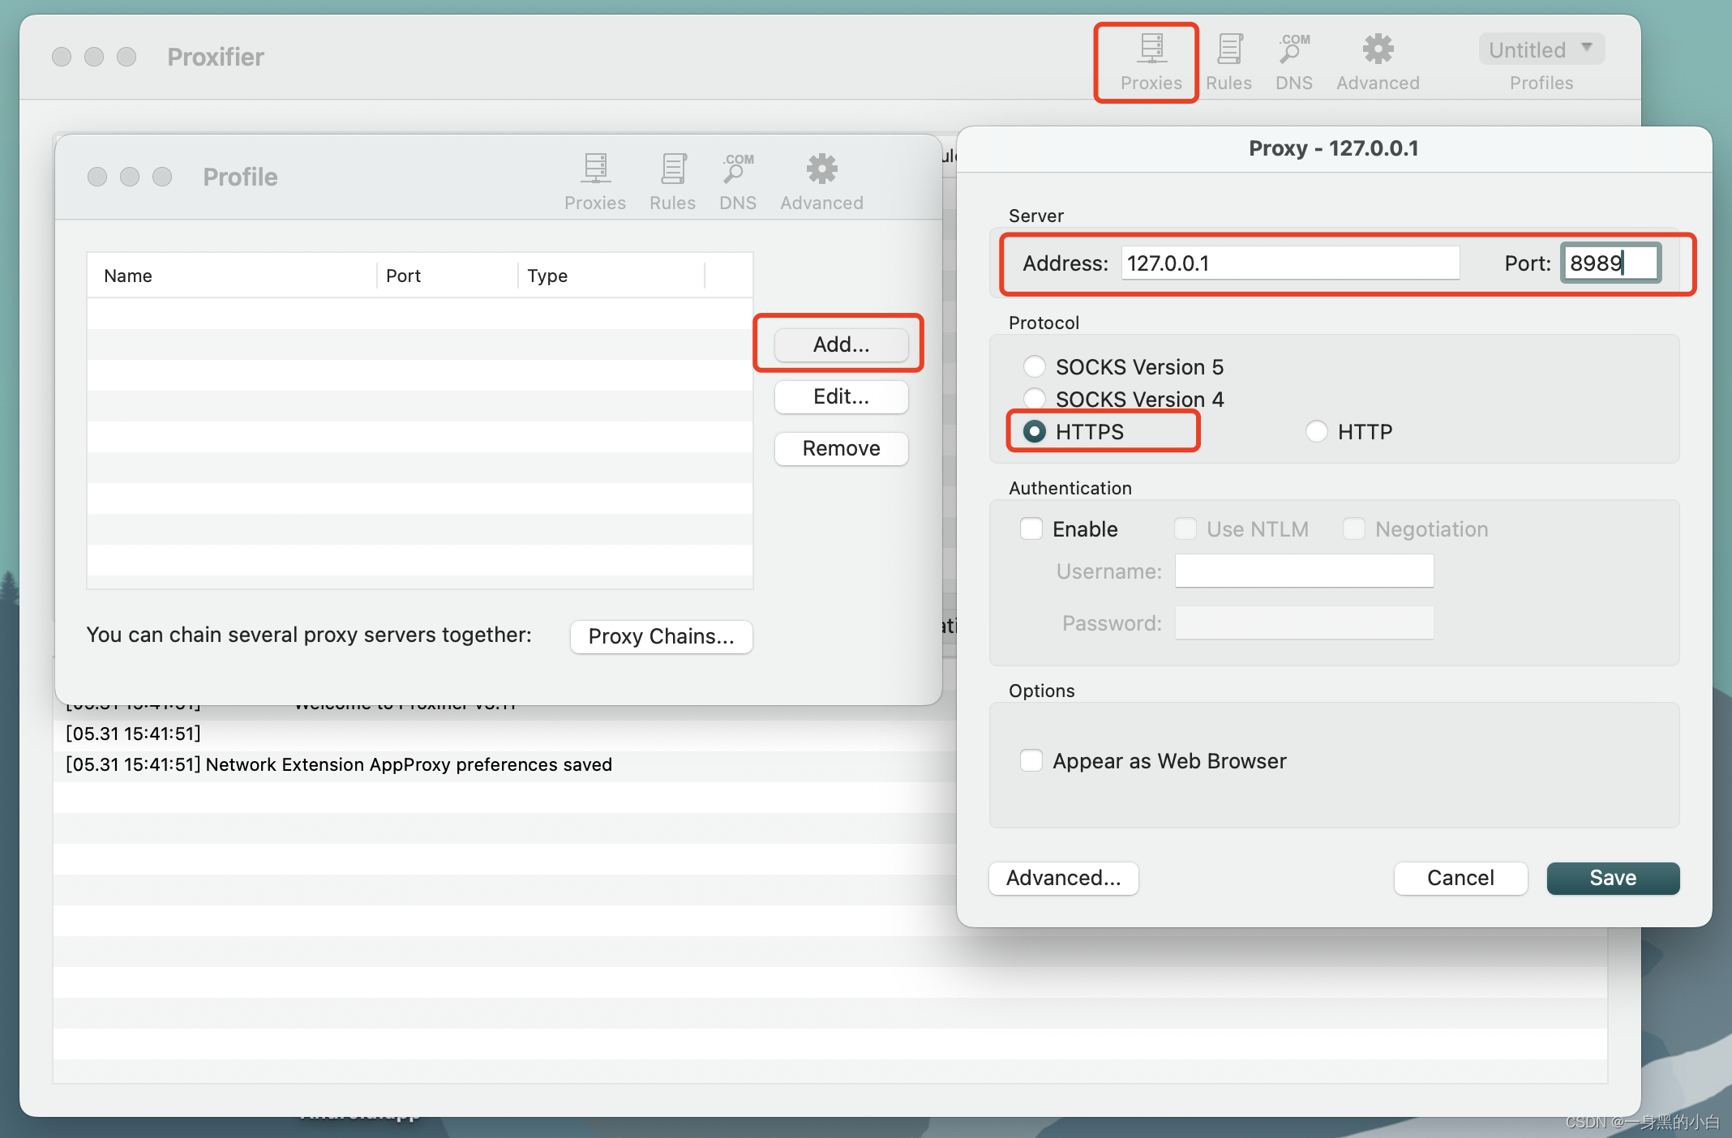This screenshot has width=1732, height=1138.
Task: Check Appear as Web Browser option
Action: 1031,761
